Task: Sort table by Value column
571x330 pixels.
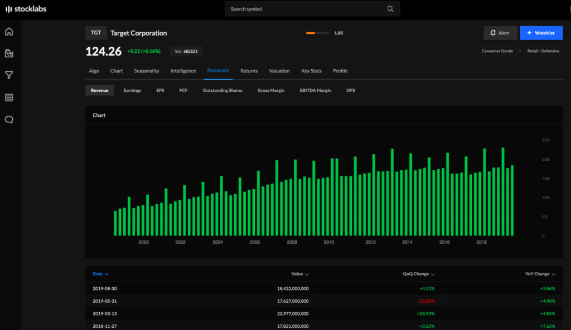Action: [299, 274]
